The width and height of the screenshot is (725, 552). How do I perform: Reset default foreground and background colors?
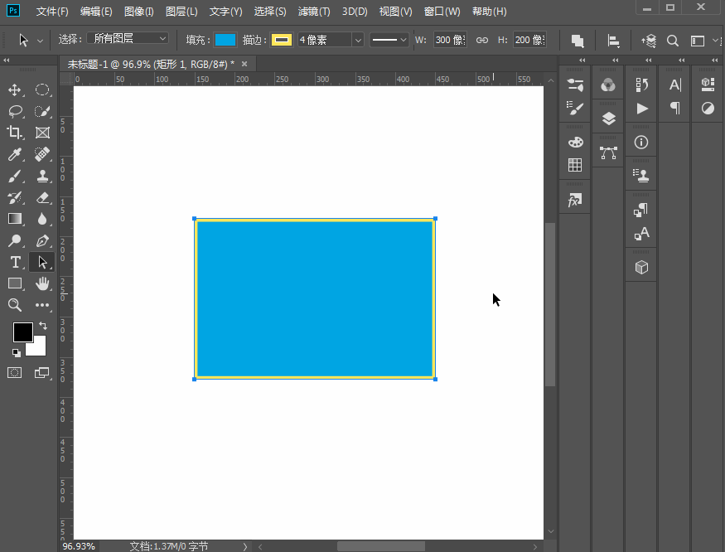click(17, 353)
